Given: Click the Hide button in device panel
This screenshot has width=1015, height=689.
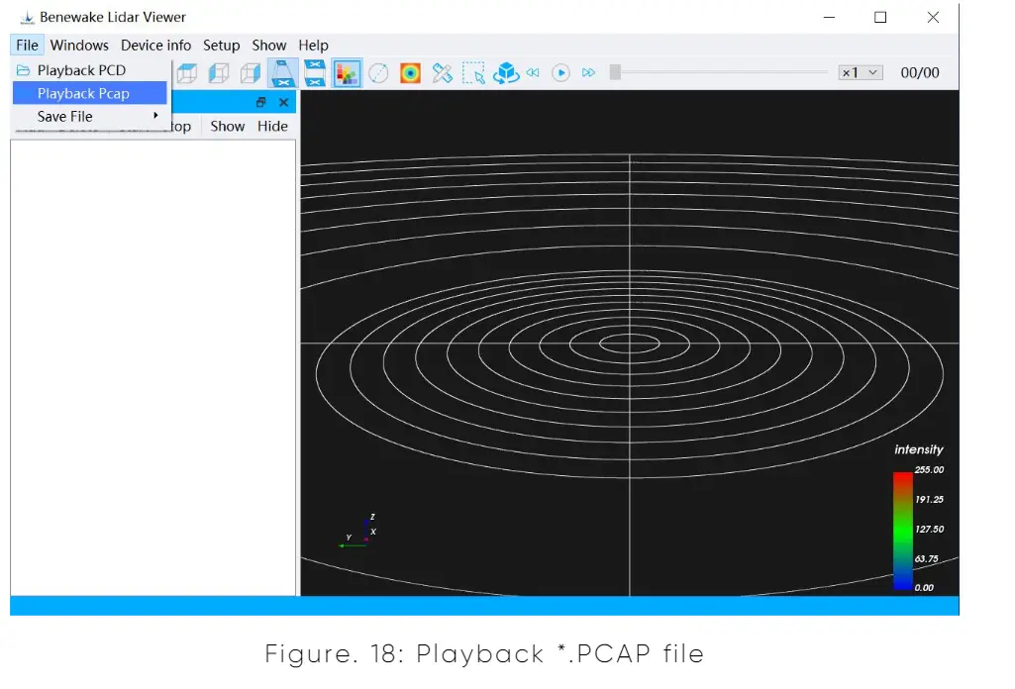Looking at the screenshot, I should [272, 126].
